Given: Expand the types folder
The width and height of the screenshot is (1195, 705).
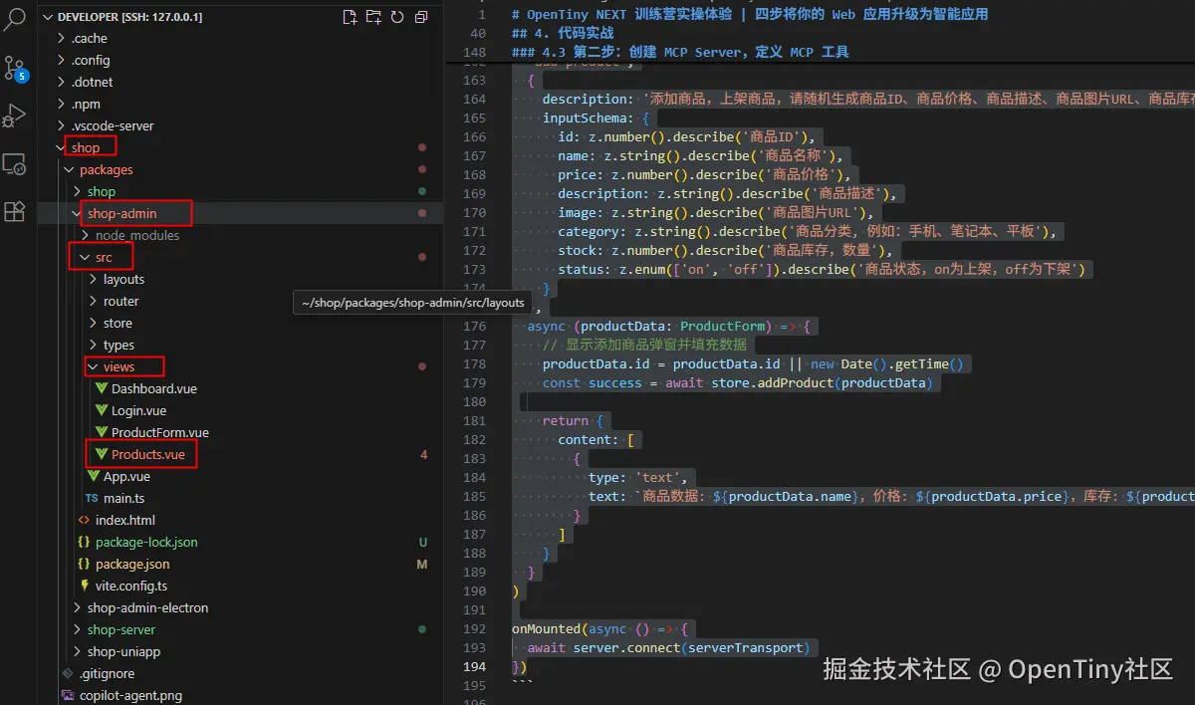Looking at the screenshot, I should pyautogui.click(x=94, y=345).
